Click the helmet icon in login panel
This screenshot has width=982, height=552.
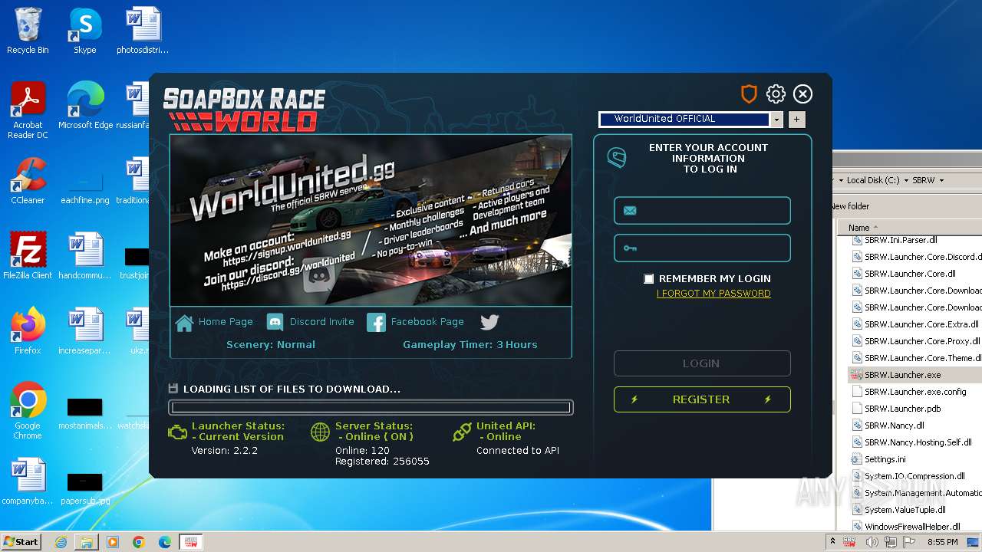point(617,158)
